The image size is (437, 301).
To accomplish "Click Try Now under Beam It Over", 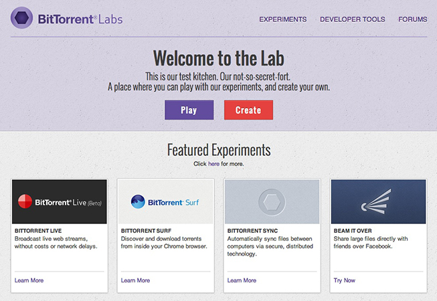I will (x=345, y=280).
